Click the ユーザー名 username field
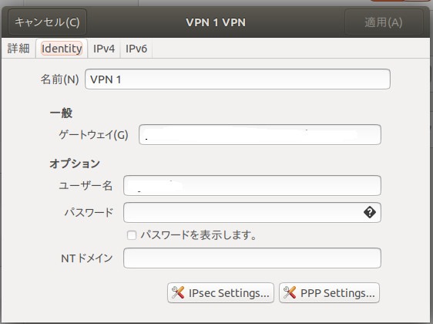The height and width of the screenshot is (324, 433). [x=252, y=185]
